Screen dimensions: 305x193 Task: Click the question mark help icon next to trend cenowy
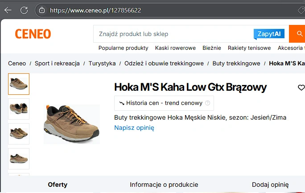click(207, 103)
